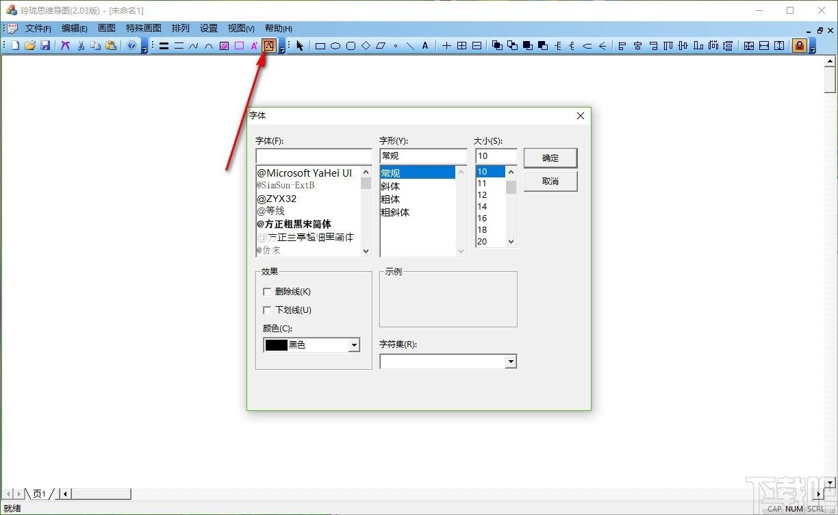Select 粗体 font style
The width and height of the screenshot is (838, 515).
coord(390,199)
